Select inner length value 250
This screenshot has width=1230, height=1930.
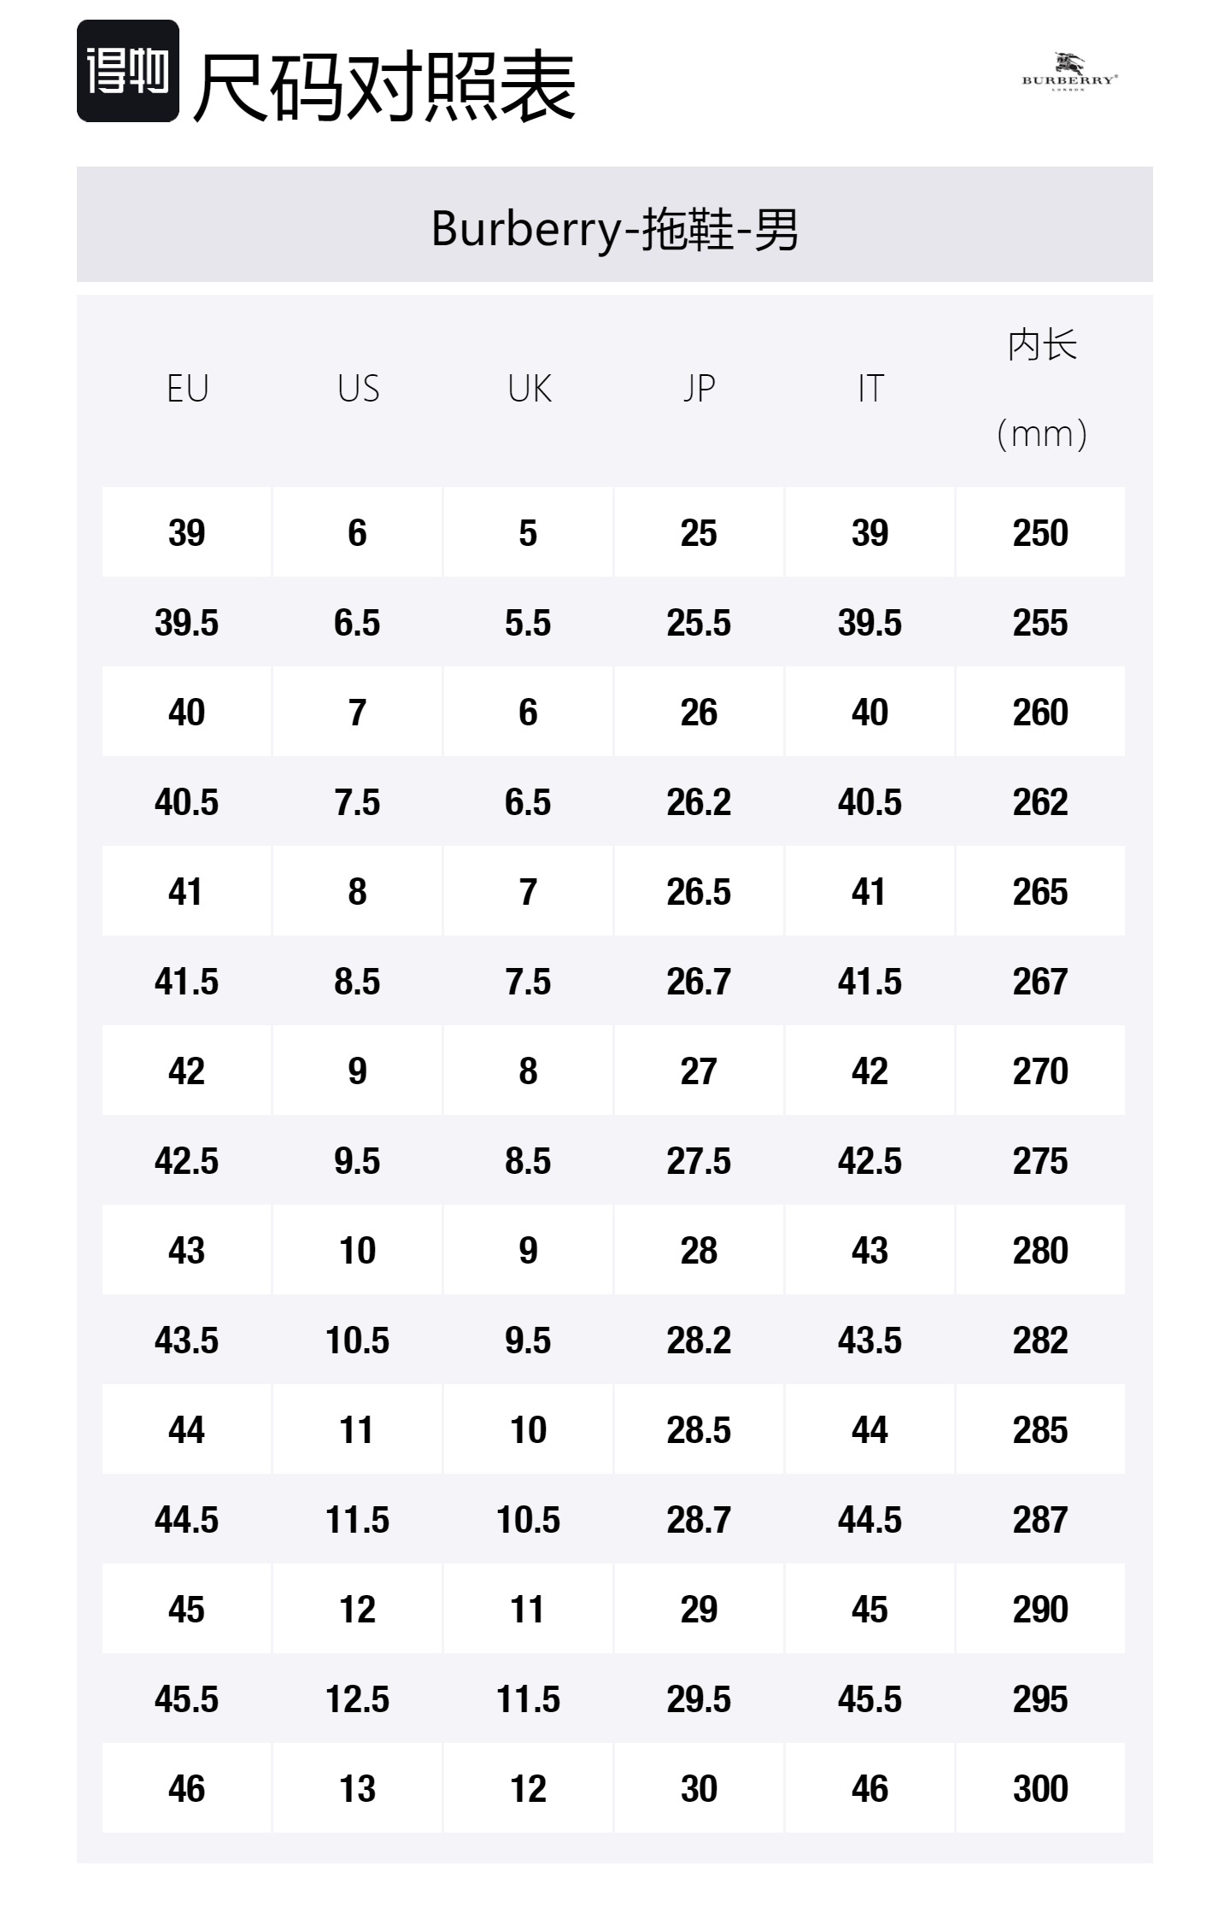click(x=1040, y=533)
